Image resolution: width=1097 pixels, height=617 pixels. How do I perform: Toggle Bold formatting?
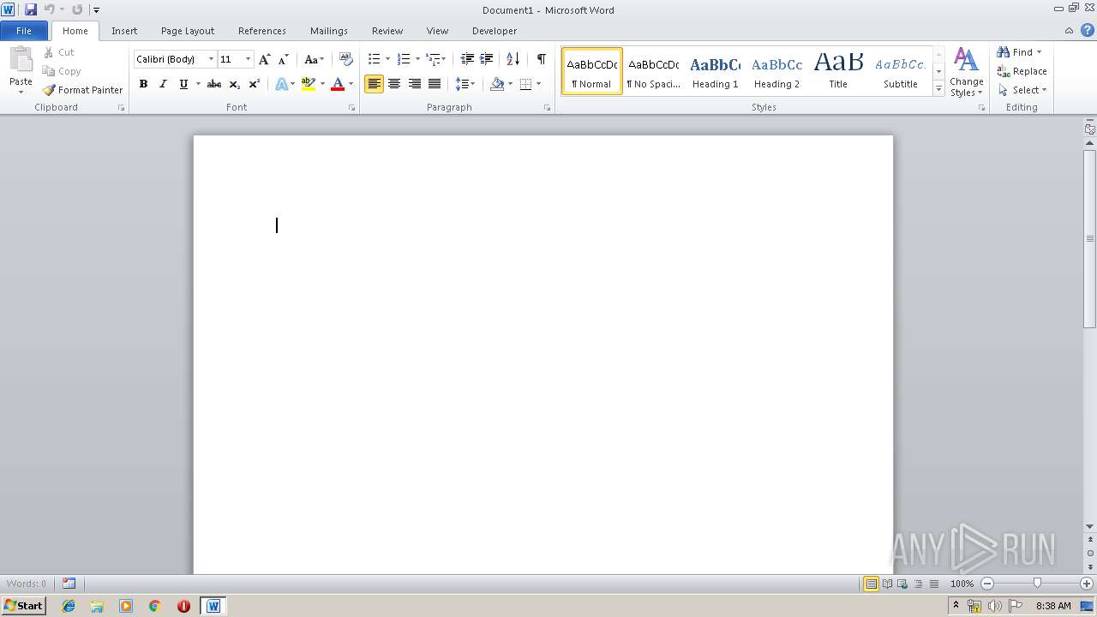pos(143,84)
